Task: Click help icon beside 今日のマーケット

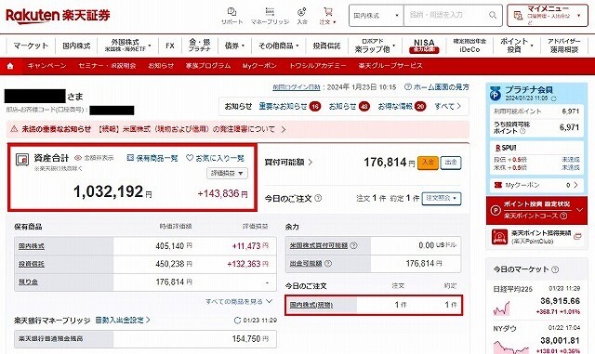Action: (555, 269)
